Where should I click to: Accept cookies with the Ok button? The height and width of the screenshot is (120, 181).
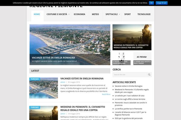pos(151,3)
